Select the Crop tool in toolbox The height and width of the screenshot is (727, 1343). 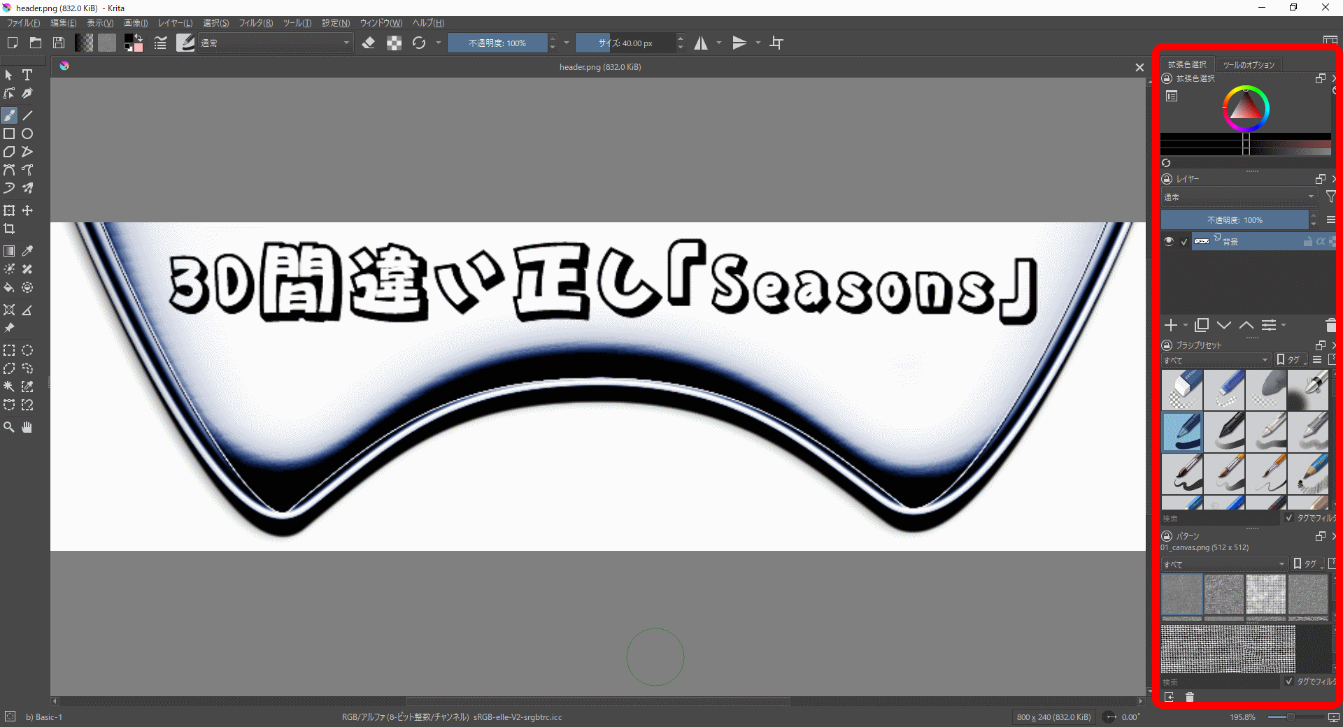tap(9, 229)
